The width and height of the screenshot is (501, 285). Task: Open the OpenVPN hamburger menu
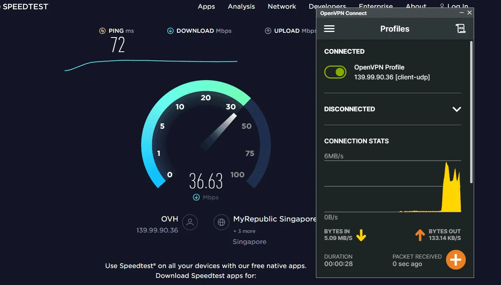329,29
